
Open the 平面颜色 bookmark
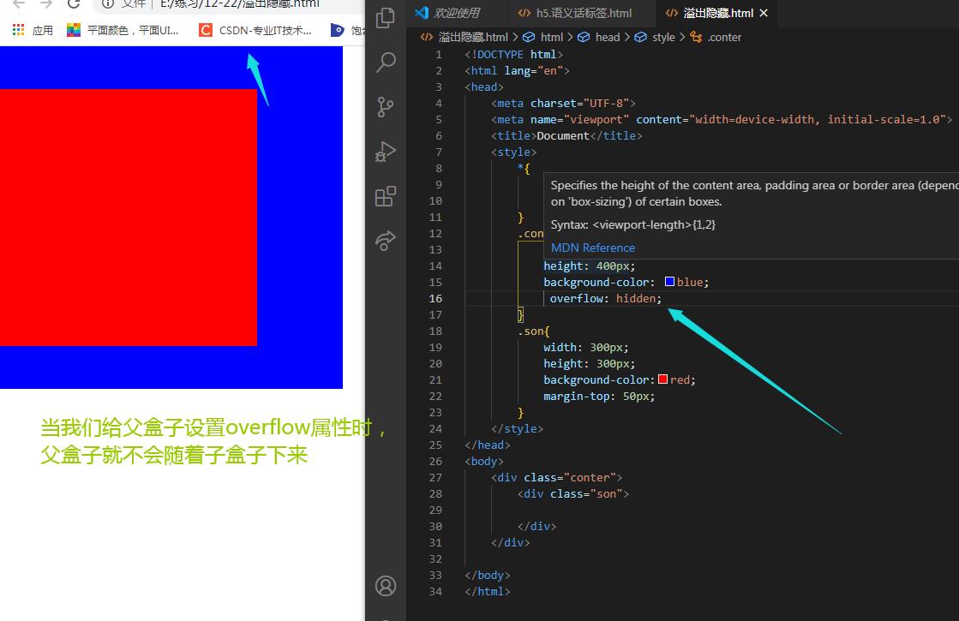click(123, 30)
